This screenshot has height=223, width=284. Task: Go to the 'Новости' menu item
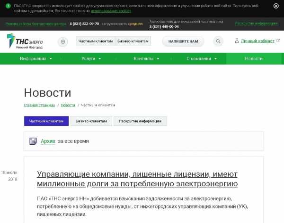tap(254, 58)
